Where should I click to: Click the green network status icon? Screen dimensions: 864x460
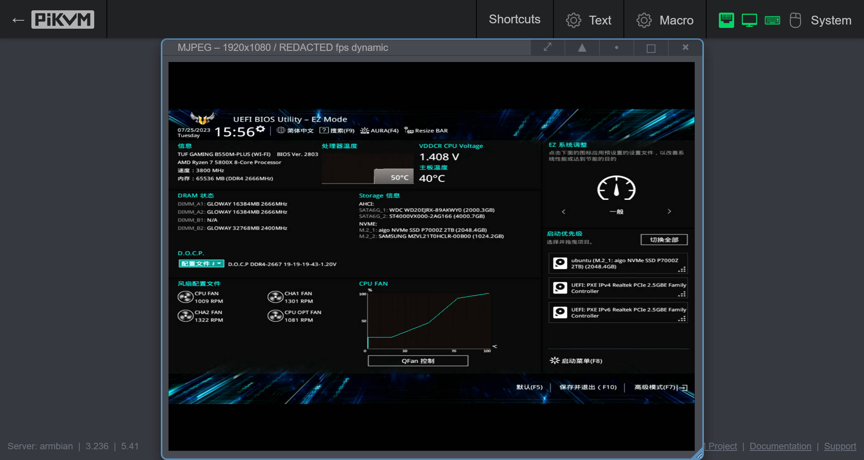[726, 20]
